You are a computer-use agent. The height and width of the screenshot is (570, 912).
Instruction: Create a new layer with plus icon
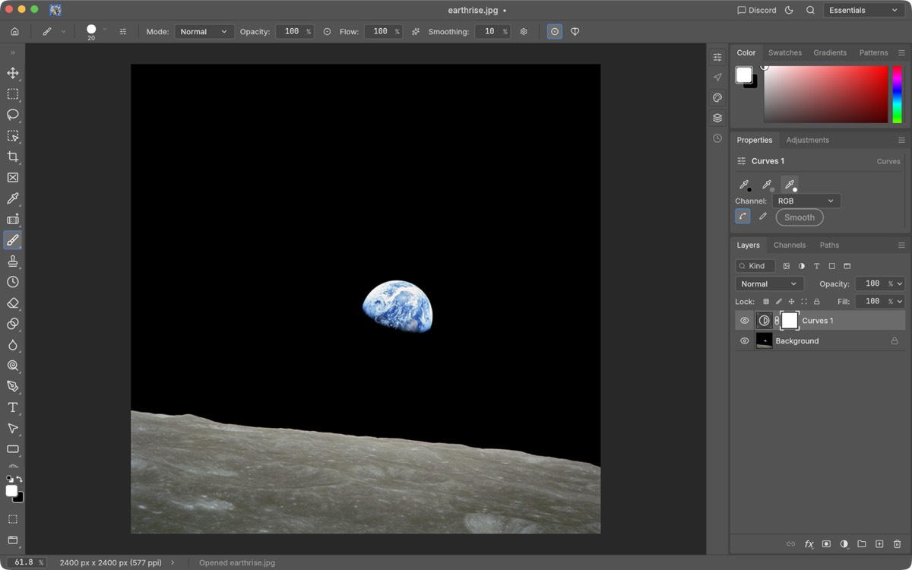(879, 544)
